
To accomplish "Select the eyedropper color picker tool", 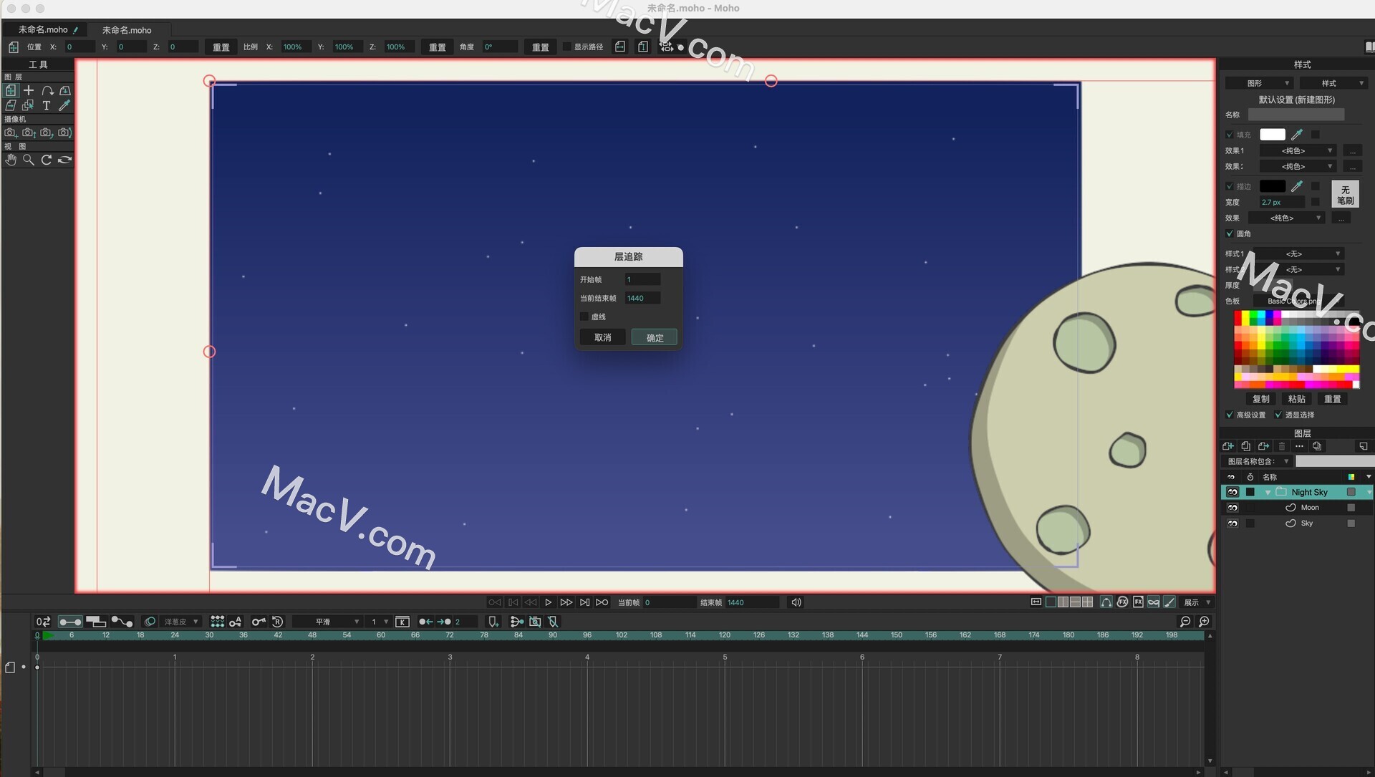I will pyautogui.click(x=64, y=106).
